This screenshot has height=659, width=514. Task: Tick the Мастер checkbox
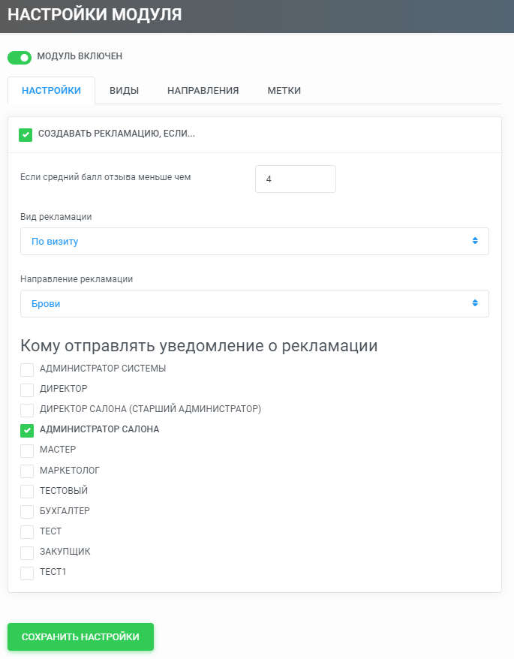27,451
